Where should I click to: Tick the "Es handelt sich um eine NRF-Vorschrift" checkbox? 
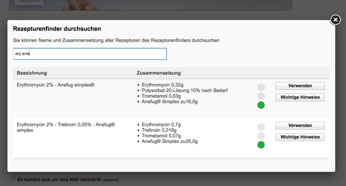pyautogui.click(x=13, y=180)
